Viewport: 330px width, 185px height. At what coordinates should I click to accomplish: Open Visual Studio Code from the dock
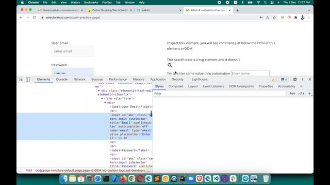point(216,178)
